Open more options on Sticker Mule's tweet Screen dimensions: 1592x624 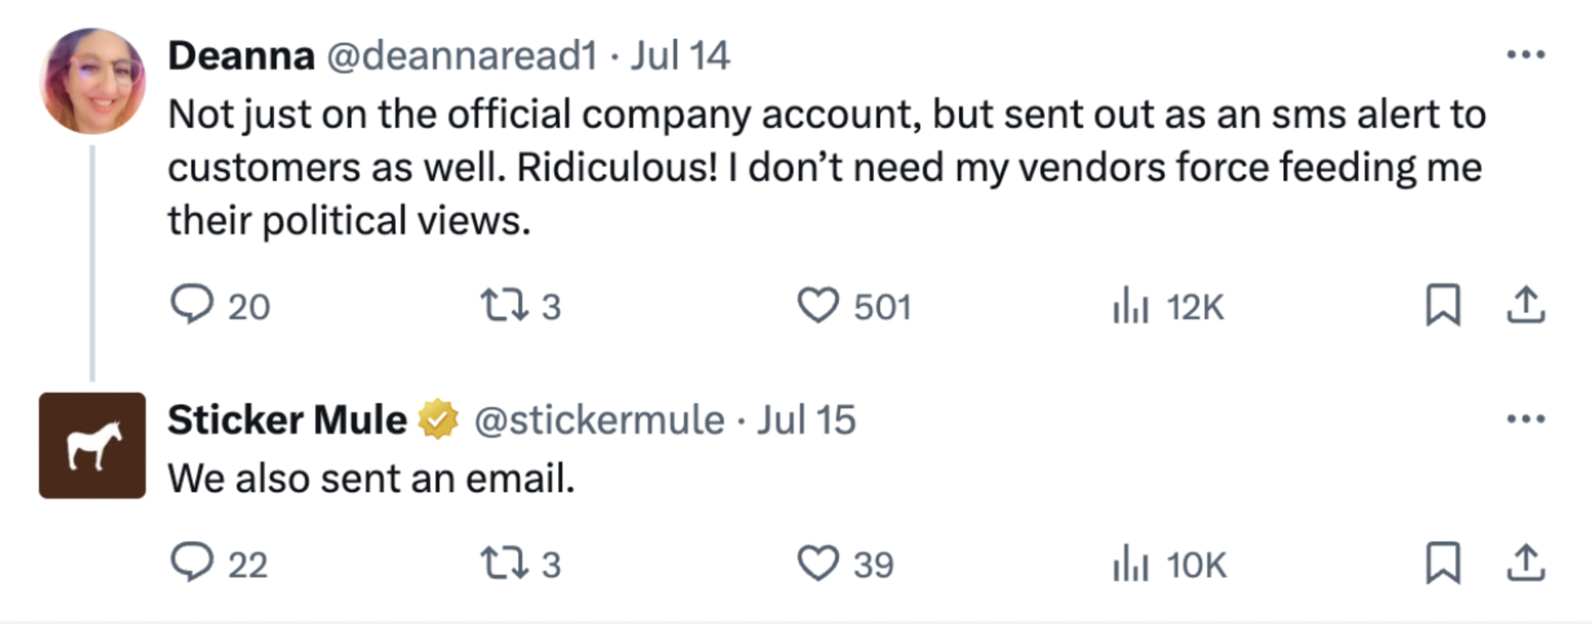point(1526,419)
